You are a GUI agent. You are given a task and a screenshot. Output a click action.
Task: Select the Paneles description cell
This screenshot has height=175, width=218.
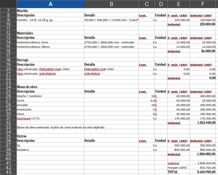click(x=50, y=20)
